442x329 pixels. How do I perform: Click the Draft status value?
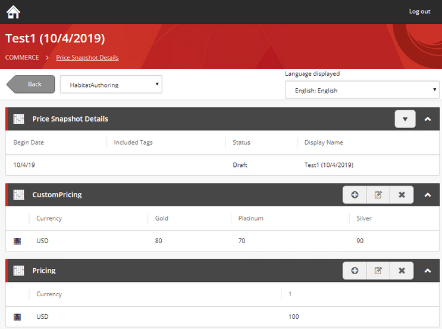click(x=240, y=165)
